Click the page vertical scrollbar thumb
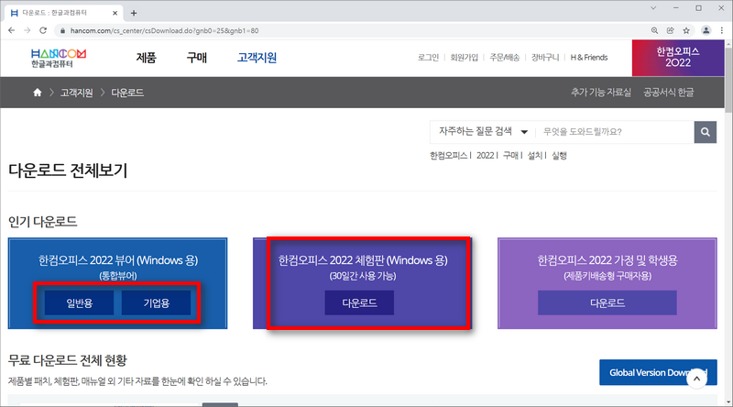The width and height of the screenshot is (733, 407). pyautogui.click(x=728, y=80)
